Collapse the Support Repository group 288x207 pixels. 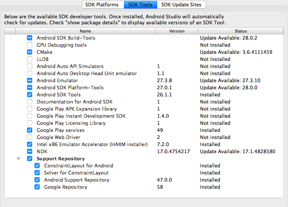tap(19, 159)
